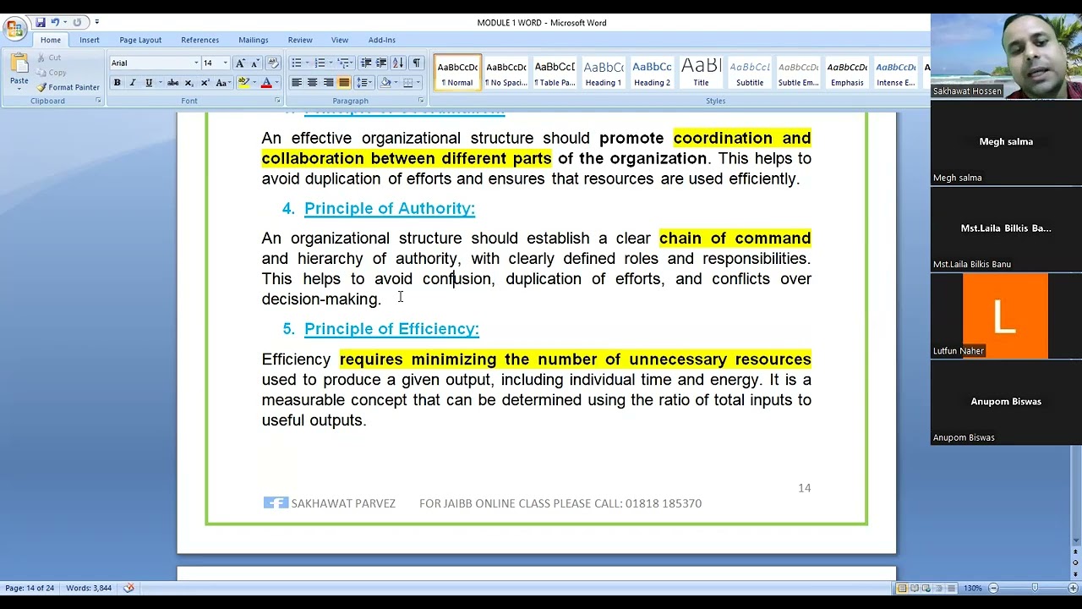Screen dimensions: 1082x609
Task: Toggle superscript formatting
Action: pos(204,83)
